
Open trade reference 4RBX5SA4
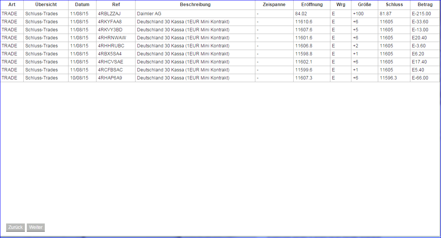click(x=110, y=53)
